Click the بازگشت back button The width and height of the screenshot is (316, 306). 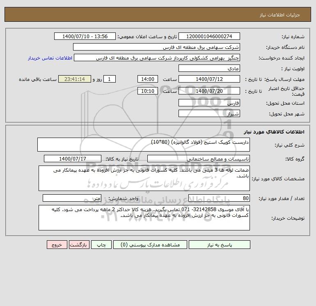click(x=79, y=245)
